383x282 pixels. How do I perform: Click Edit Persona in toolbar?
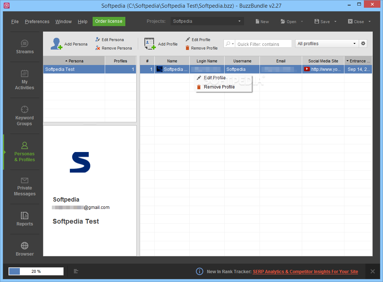tap(110, 40)
